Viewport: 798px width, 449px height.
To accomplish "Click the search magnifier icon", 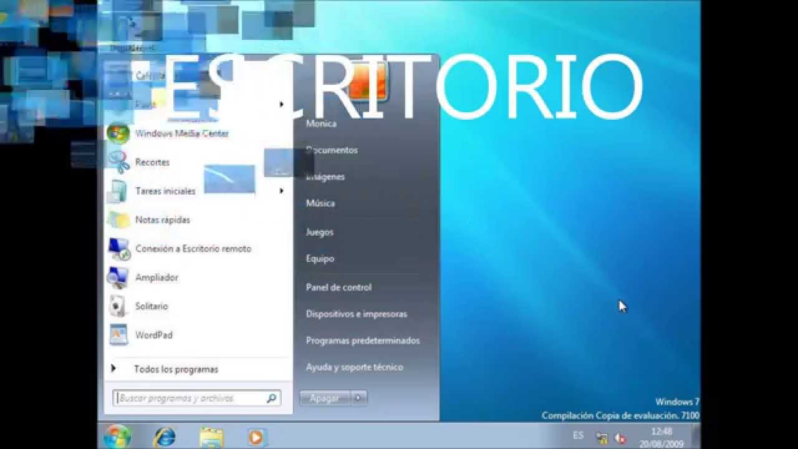I will point(272,398).
